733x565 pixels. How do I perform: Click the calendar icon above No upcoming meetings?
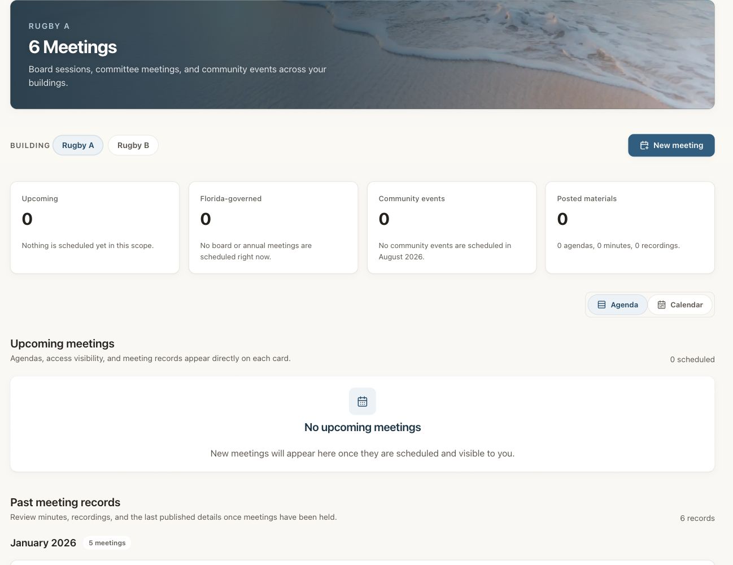(363, 402)
